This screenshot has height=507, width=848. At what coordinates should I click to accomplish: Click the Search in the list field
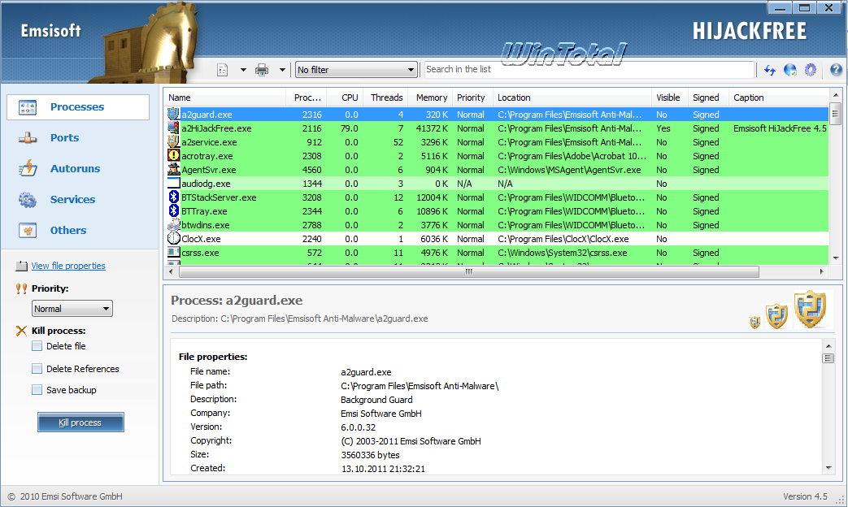(x=589, y=69)
